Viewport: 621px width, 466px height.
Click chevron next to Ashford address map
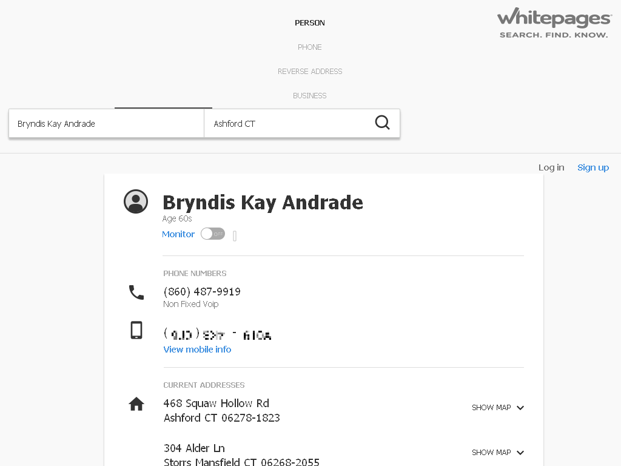[520, 408]
